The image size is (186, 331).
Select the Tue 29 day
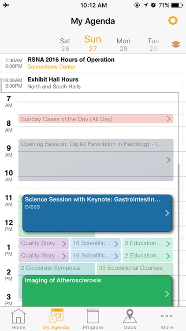(x=153, y=45)
